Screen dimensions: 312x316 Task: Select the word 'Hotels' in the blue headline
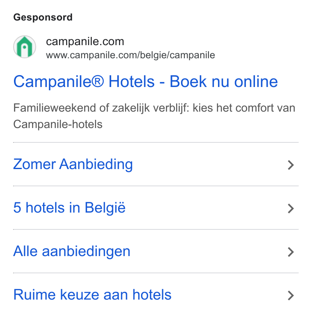point(132,82)
